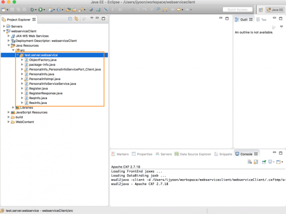286x214 pixels.
Task: Focus the Quick Access search field
Action: click(238, 9)
